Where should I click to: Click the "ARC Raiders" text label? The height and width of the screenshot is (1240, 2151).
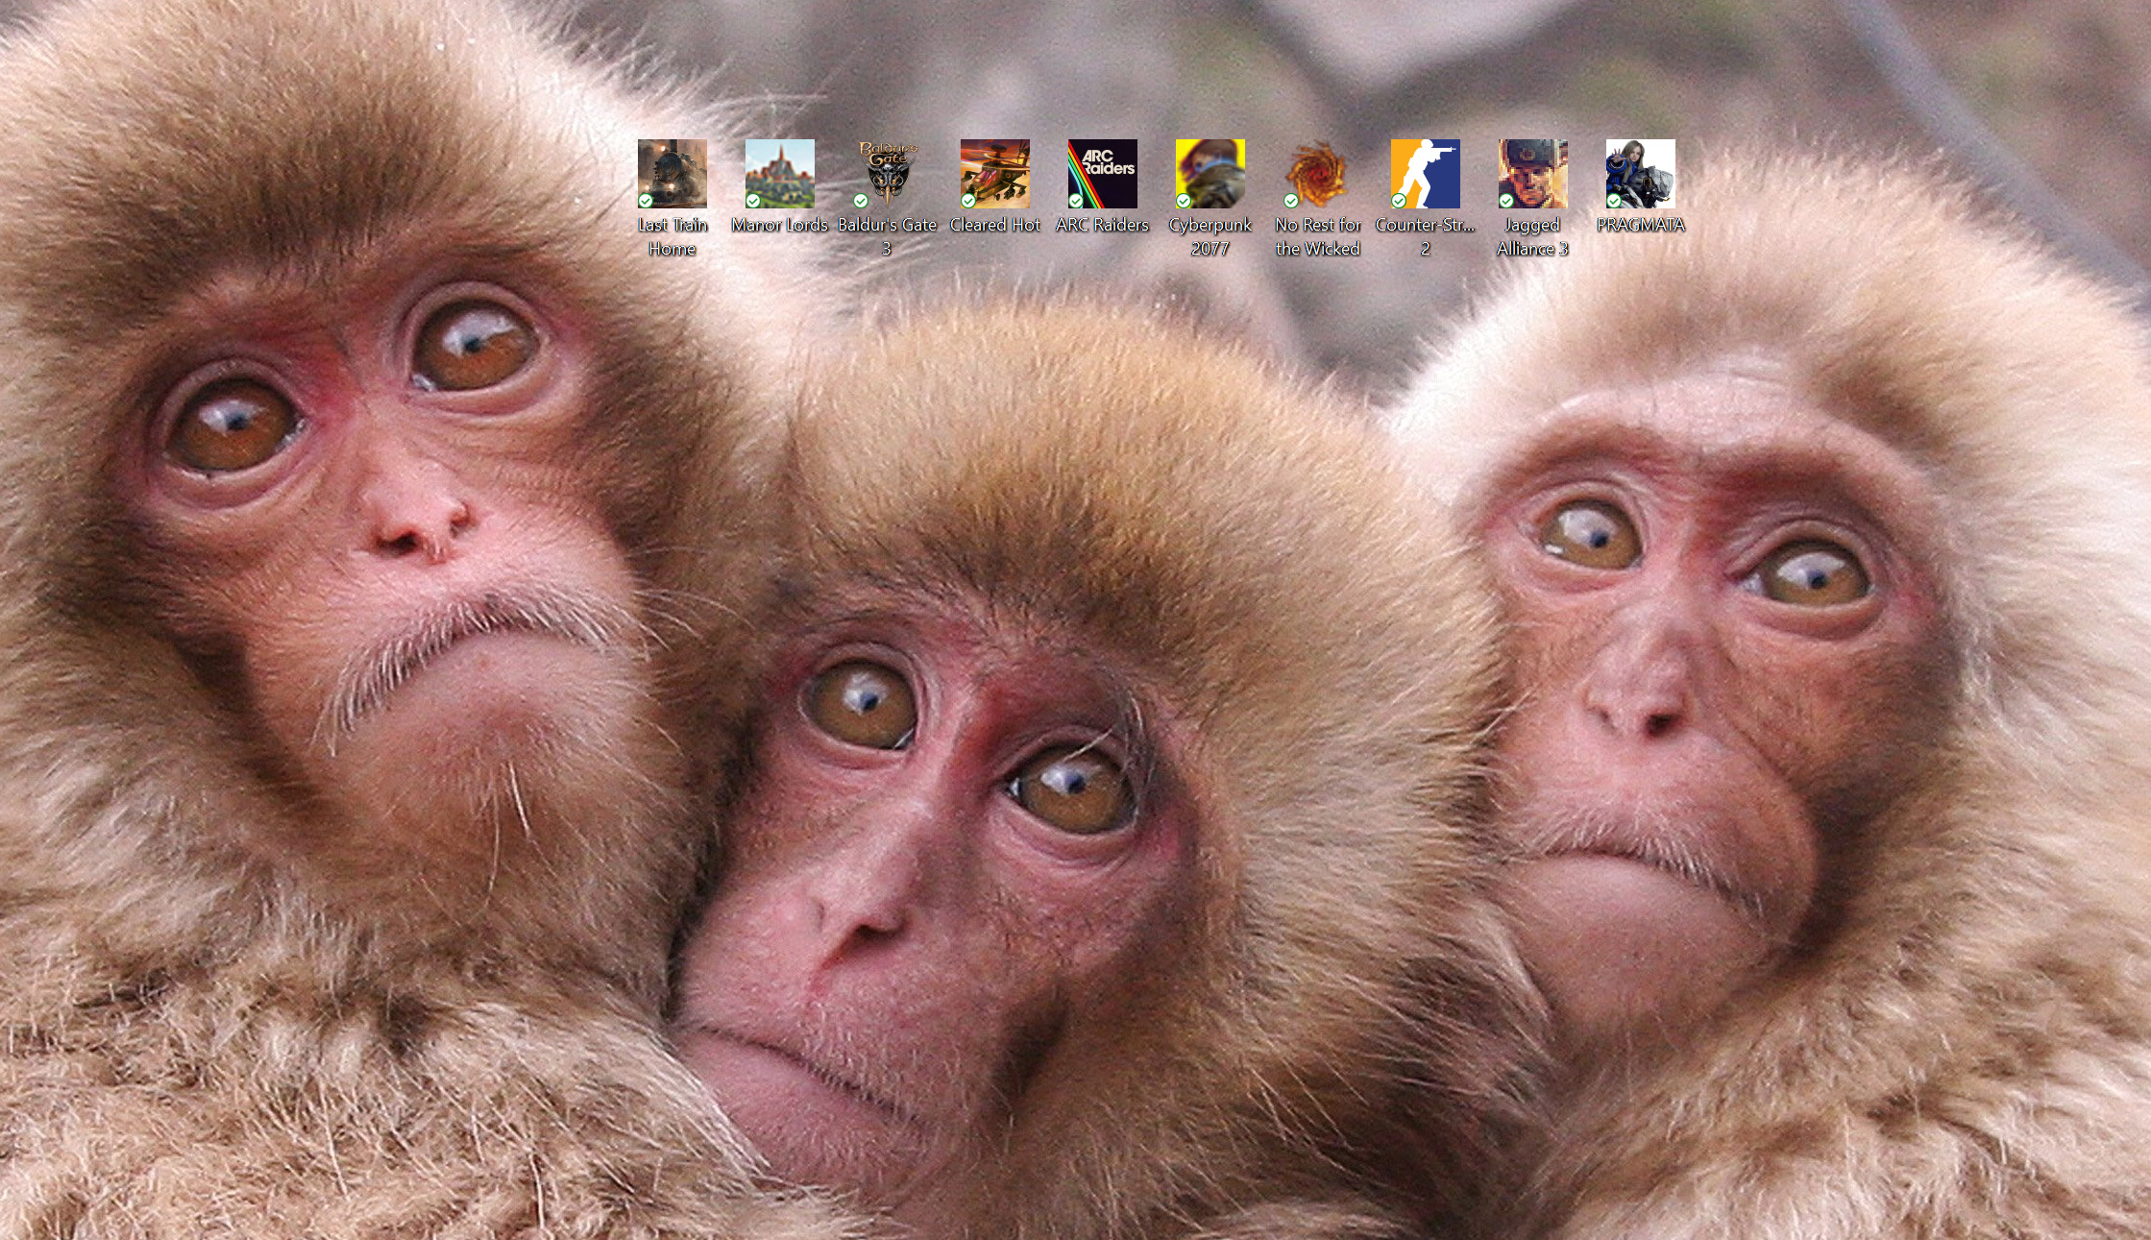1102,225
